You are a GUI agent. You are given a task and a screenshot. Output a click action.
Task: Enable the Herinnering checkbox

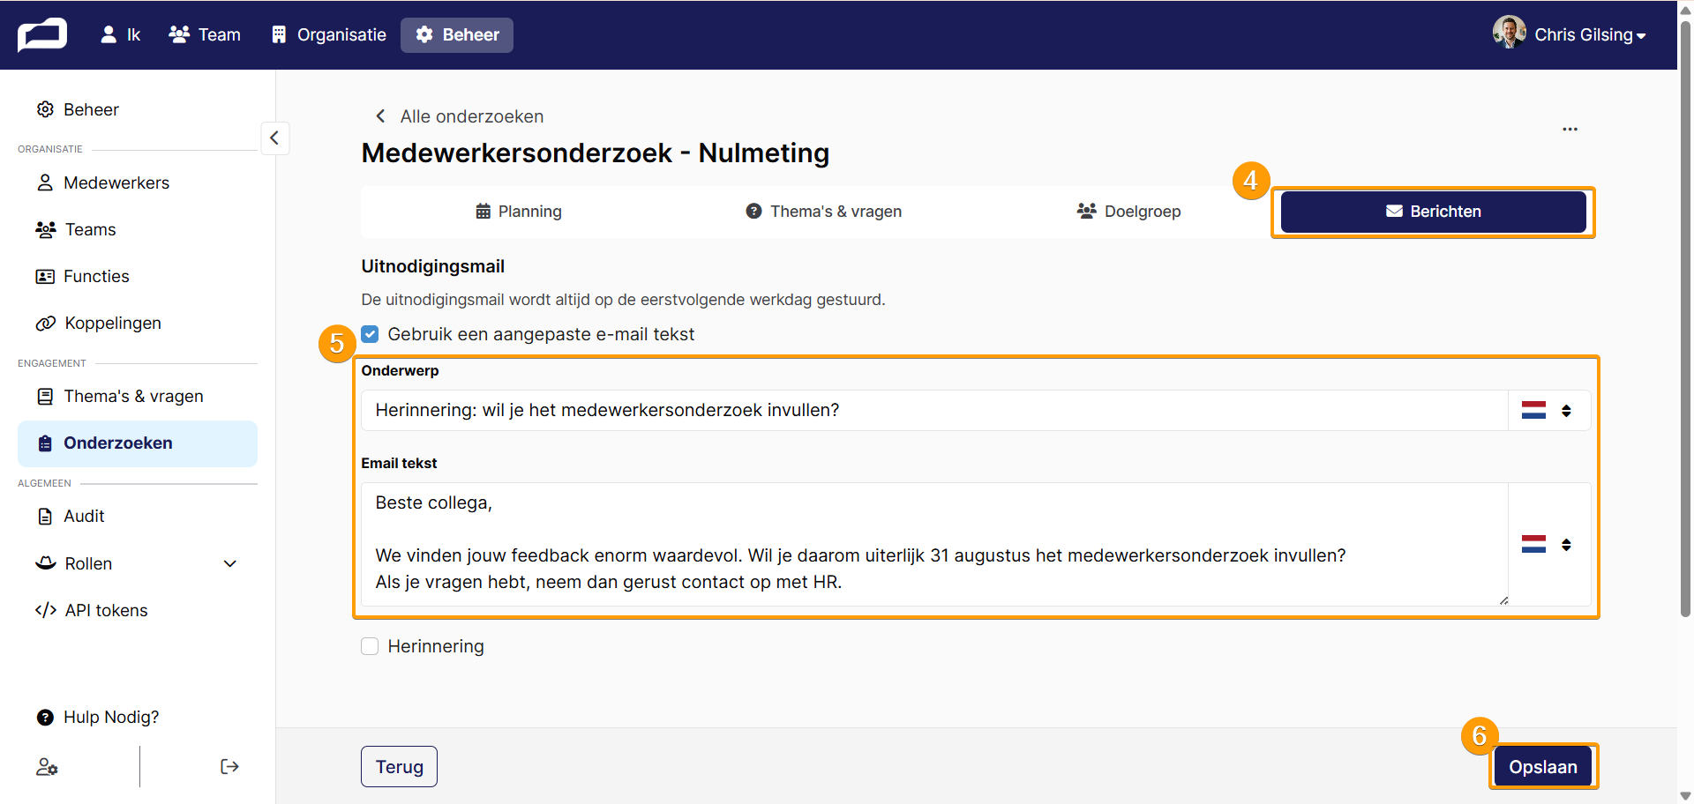[x=370, y=646]
